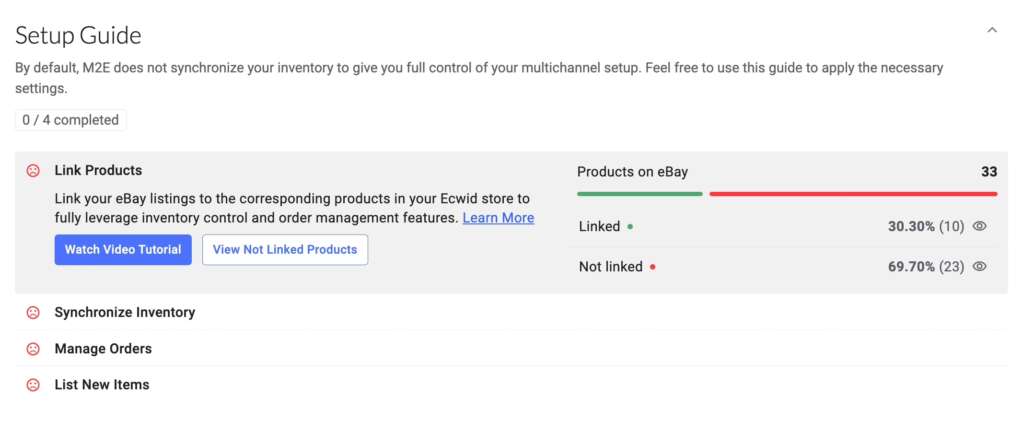Expand the Manage Orders step
This screenshot has height=421, width=1023.
point(103,349)
